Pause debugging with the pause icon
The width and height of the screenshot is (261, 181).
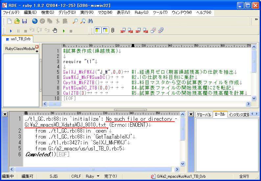[x=18, y=31]
